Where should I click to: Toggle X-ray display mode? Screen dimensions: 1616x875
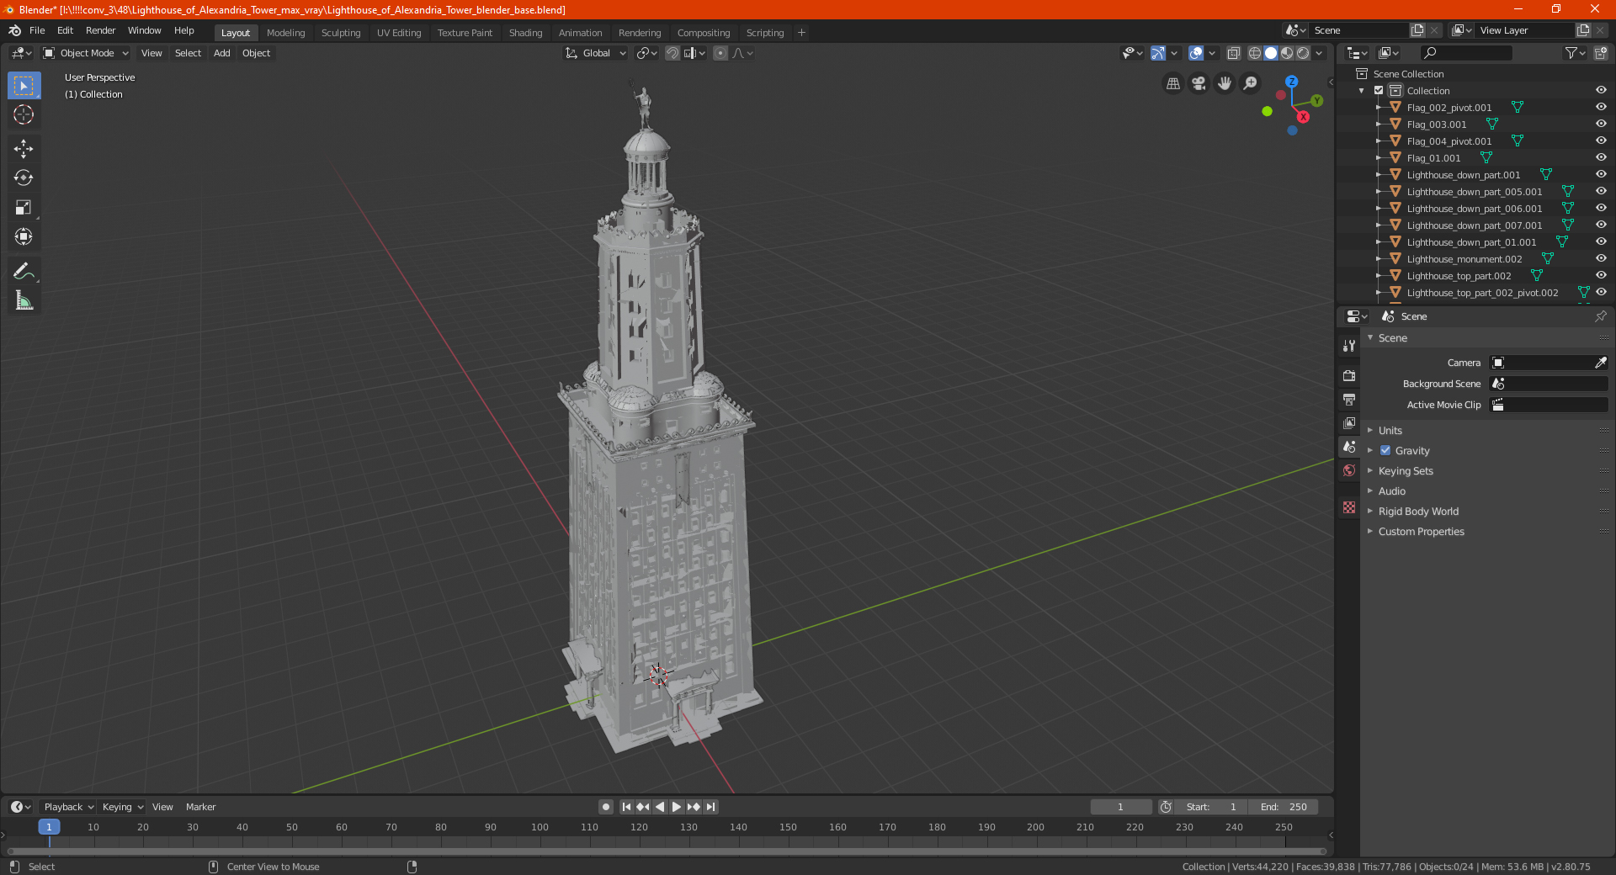point(1233,53)
